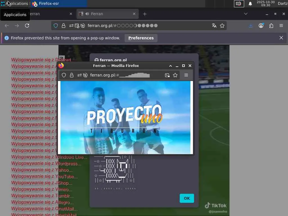Go forward to next page
The width and height of the screenshot is (288, 216).
[x=17, y=26]
